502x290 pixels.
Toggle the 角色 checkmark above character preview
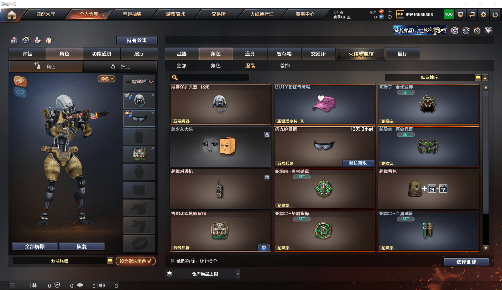coord(107,79)
